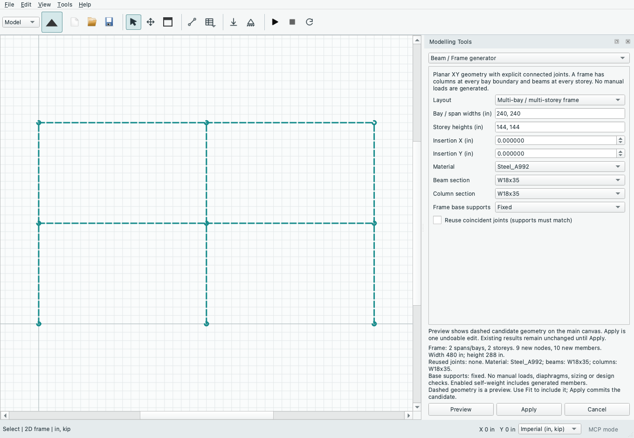
Task: Open the View menu
Action: click(44, 5)
